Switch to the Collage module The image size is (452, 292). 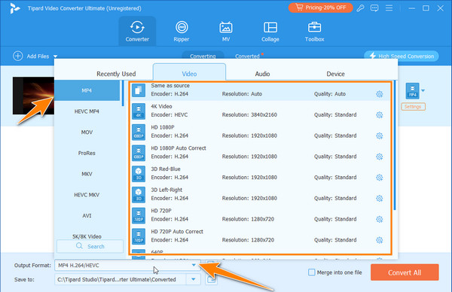click(x=270, y=31)
